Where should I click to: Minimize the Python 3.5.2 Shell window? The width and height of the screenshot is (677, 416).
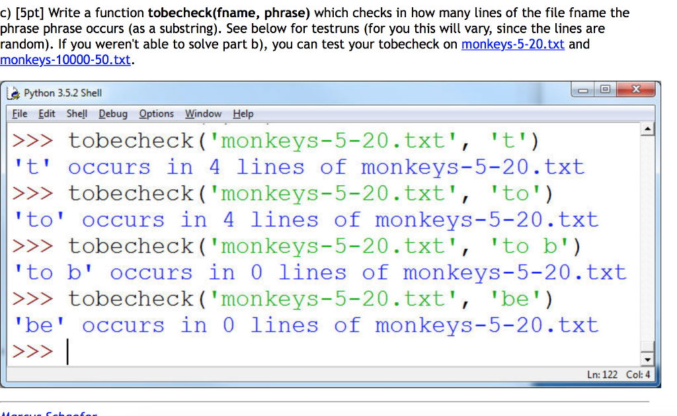(584, 89)
